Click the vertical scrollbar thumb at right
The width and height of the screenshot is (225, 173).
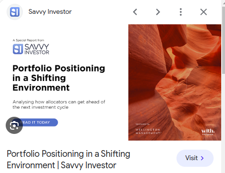[x=223, y=40]
